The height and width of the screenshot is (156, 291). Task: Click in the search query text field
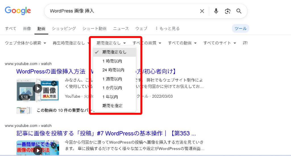[x=122, y=11]
